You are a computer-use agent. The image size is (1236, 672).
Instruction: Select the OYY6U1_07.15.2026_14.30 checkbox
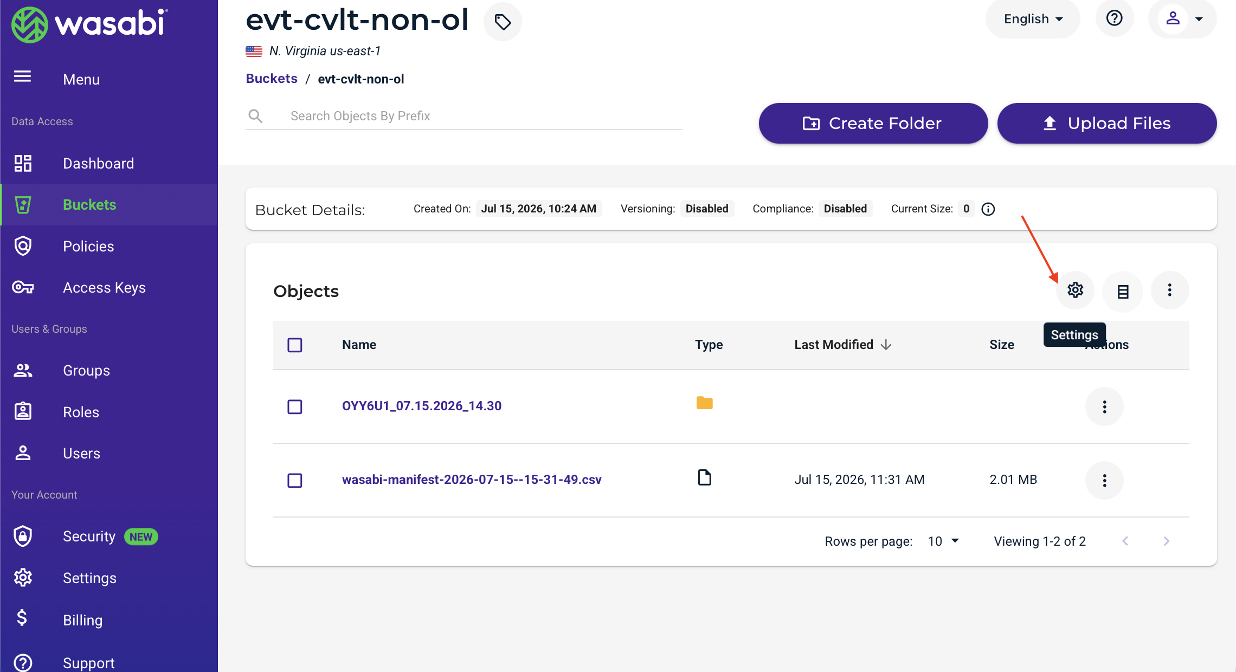click(x=295, y=406)
